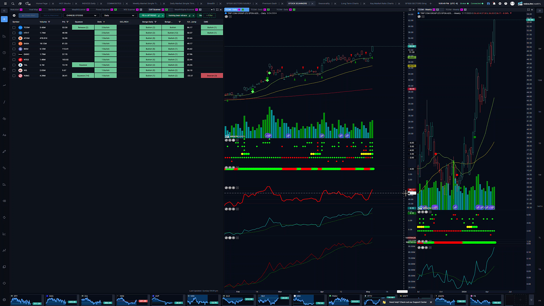Viewport: 544px width, 306px height.
Task: Select the eraser delete tool in sidebar
Action: click(x=4, y=201)
